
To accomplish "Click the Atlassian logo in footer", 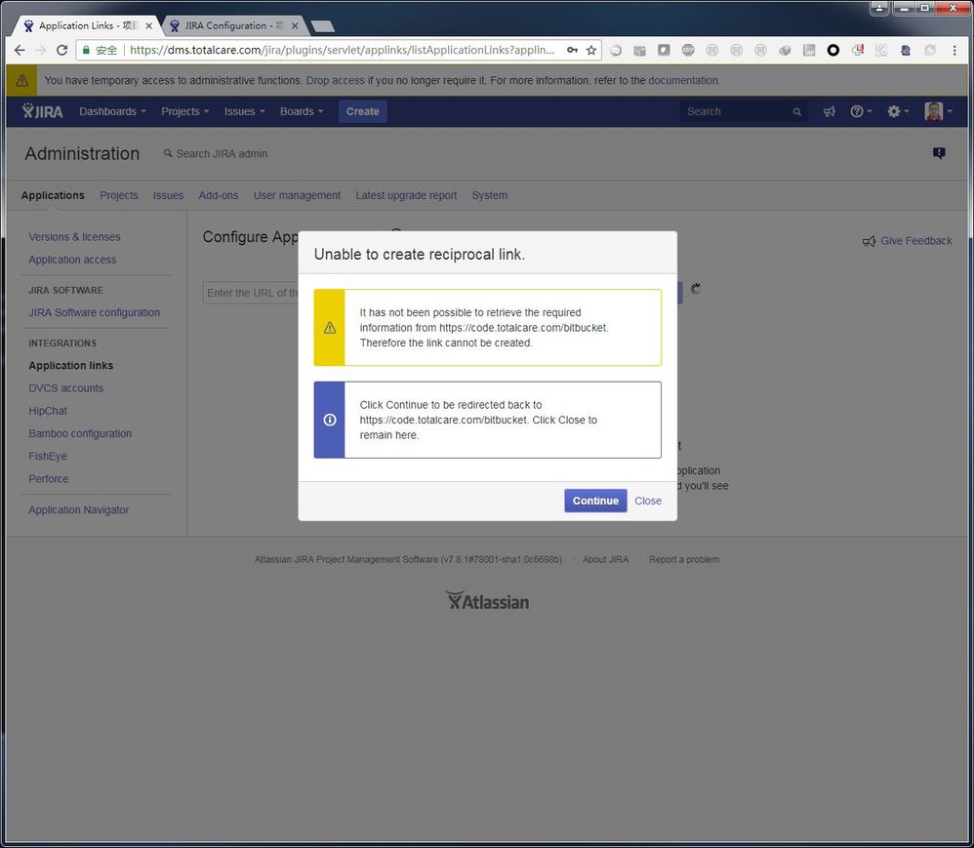I will click(487, 601).
